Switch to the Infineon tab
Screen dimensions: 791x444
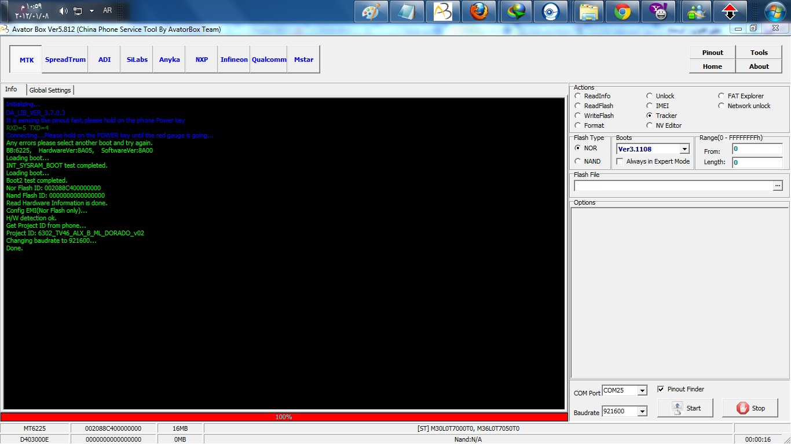pyautogui.click(x=234, y=60)
